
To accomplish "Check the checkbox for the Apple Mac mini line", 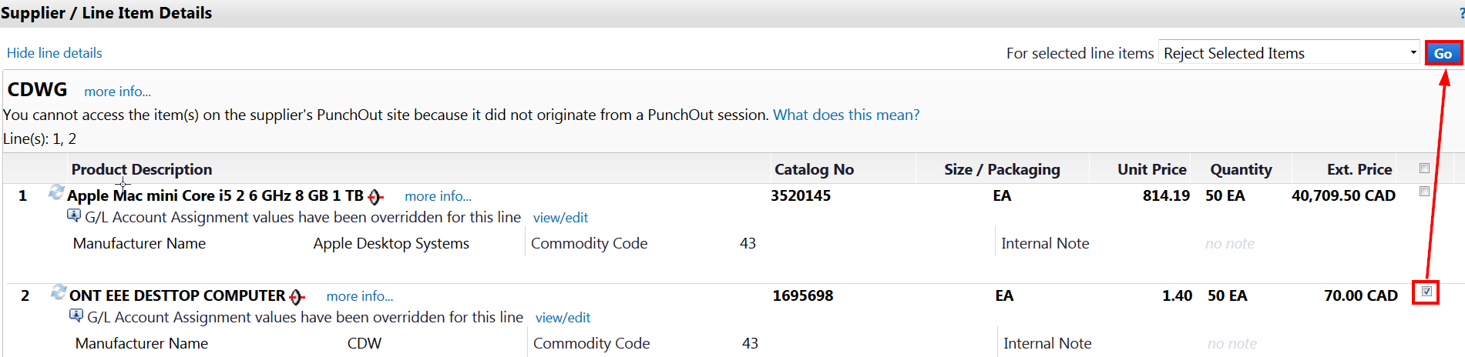I will pyautogui.click(x=1424, y=192).
